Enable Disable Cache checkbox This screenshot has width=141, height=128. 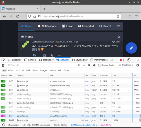(100, 65)
